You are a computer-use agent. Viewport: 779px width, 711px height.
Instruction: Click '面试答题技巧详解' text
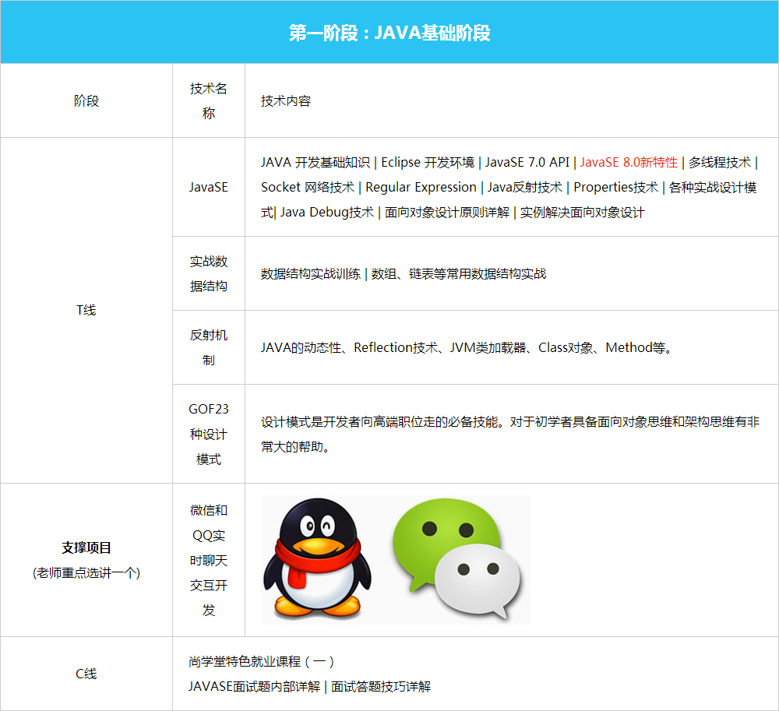tap(381, 686)
